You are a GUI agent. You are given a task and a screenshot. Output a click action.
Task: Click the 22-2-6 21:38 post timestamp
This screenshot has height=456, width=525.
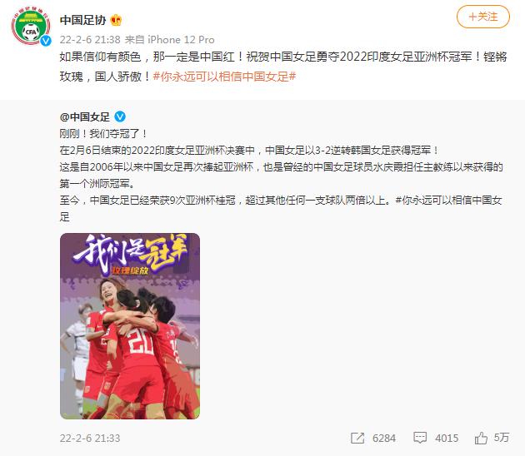click(x=90, y=39)
